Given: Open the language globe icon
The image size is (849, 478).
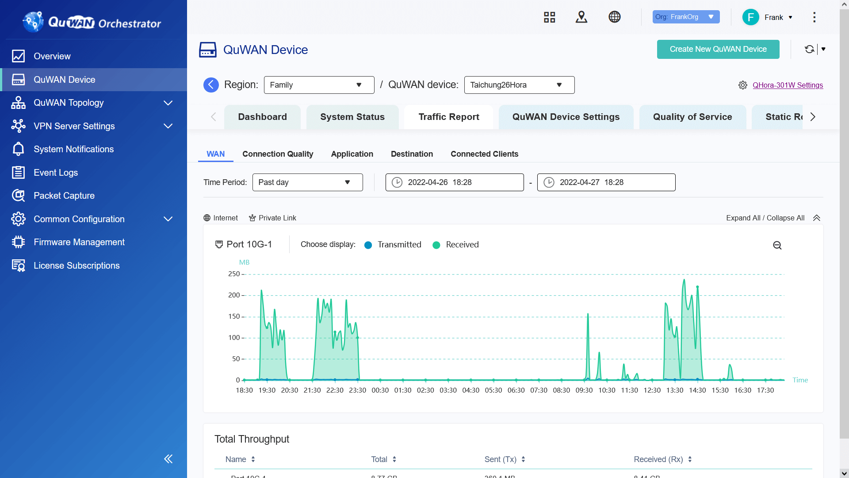Looking at the screenshot, I should 614,17.
